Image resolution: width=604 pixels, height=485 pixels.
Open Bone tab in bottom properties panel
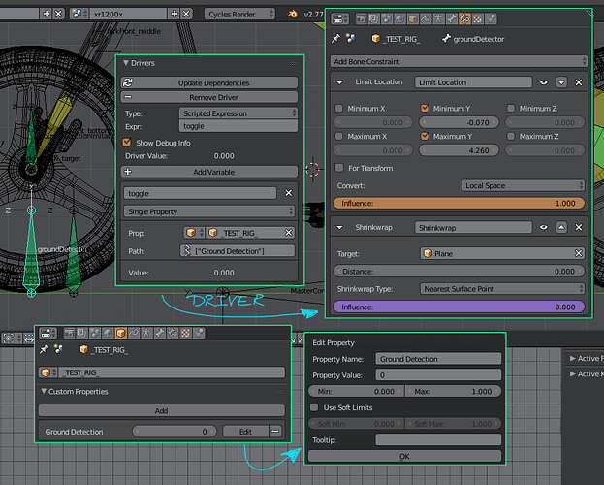tap(159, 333)
